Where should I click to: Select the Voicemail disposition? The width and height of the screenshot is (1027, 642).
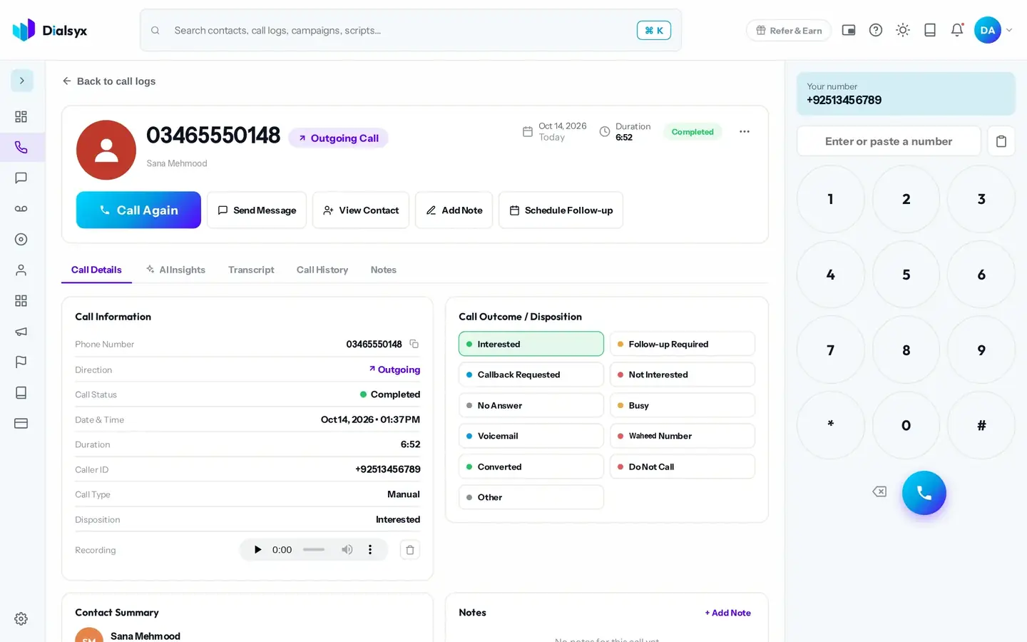531,436
